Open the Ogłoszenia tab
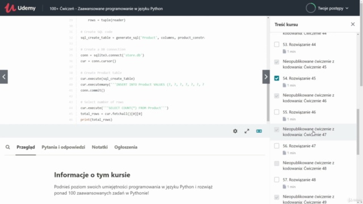 [x=126, y=147]
